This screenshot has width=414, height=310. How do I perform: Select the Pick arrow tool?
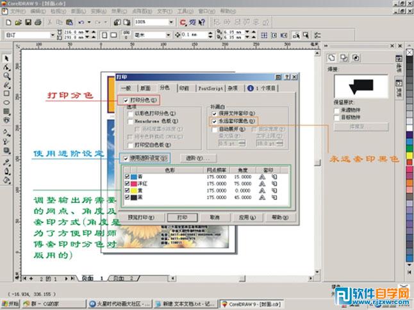coord(6,58)
